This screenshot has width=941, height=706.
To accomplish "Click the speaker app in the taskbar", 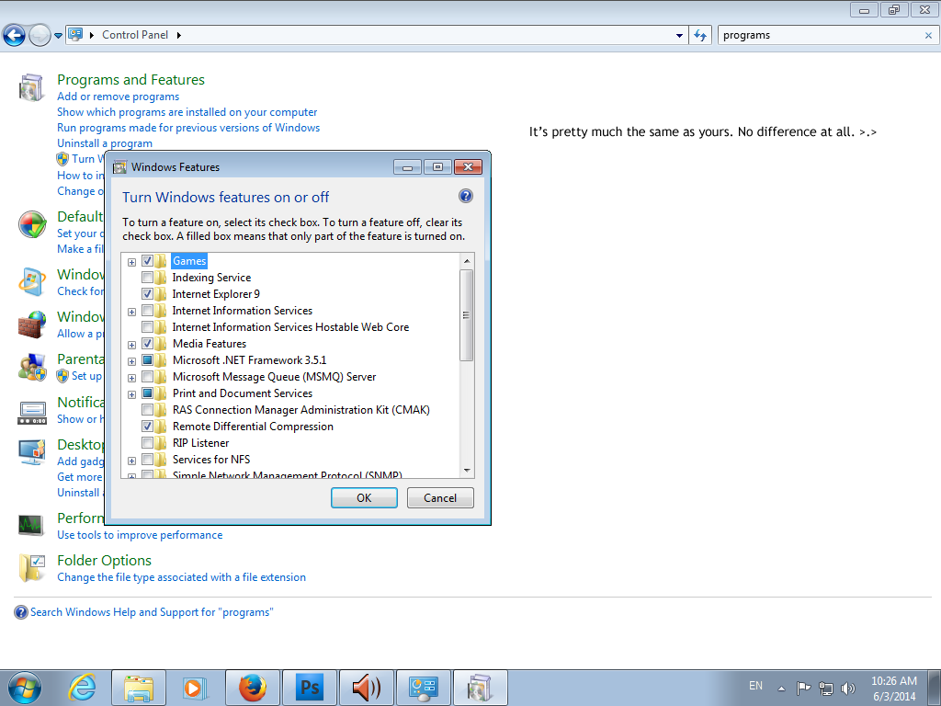I will point(366,688).
